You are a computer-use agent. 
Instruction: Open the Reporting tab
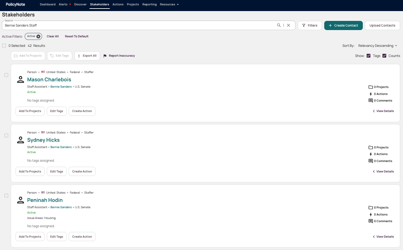click(x=149, y=4)
